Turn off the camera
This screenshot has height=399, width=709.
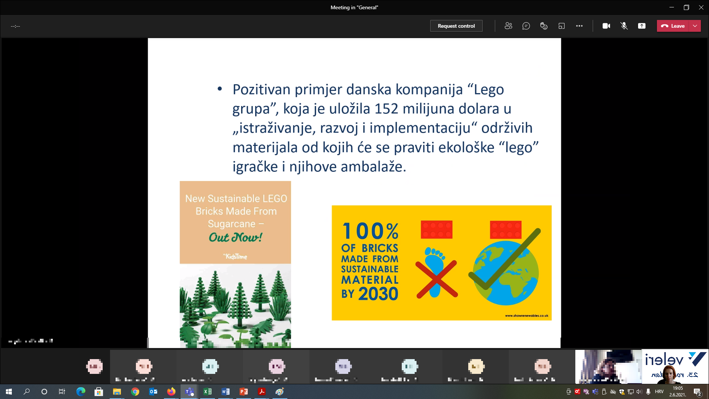coord(606,26)
